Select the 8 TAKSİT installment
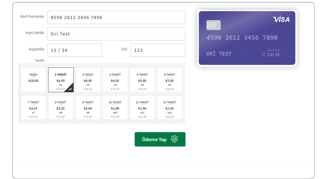327x179 pixels. tap(61, 108)
